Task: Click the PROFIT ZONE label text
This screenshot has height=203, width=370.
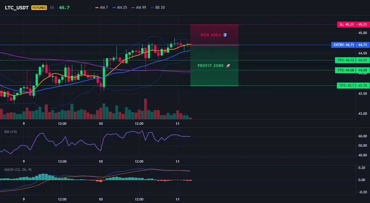Action: tap(211, 65)
